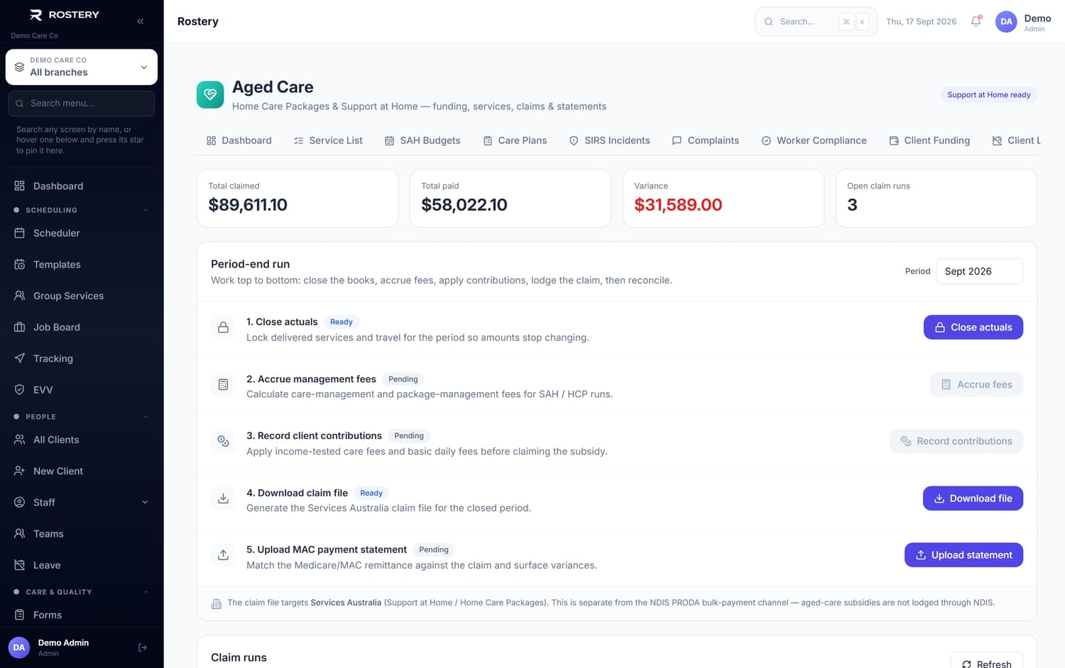The image size is (1065, 668).
Task: Go to All Clients in sidebar
Action: (82, 440)
